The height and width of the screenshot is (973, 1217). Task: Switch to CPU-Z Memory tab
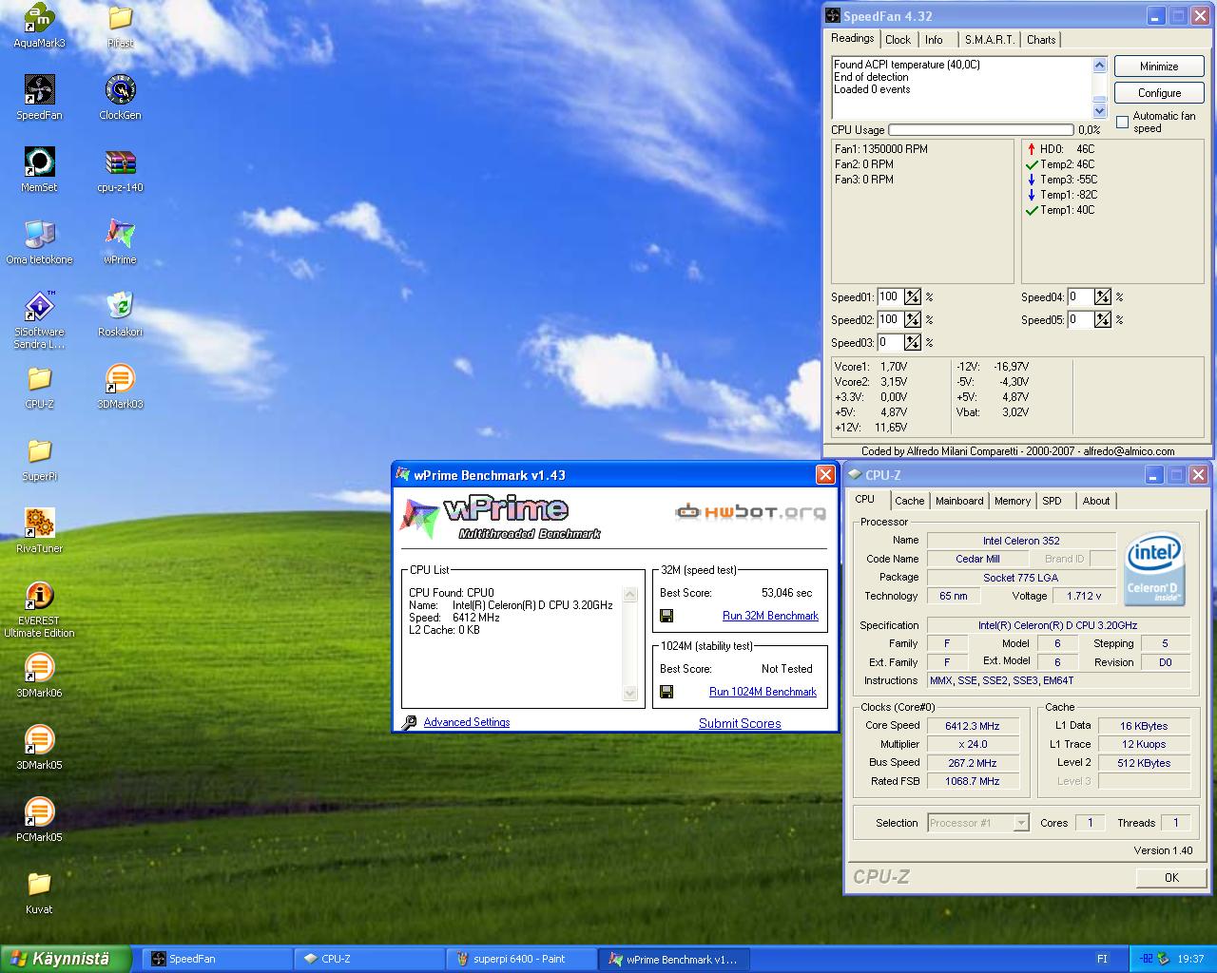(x=1013, y=501)
